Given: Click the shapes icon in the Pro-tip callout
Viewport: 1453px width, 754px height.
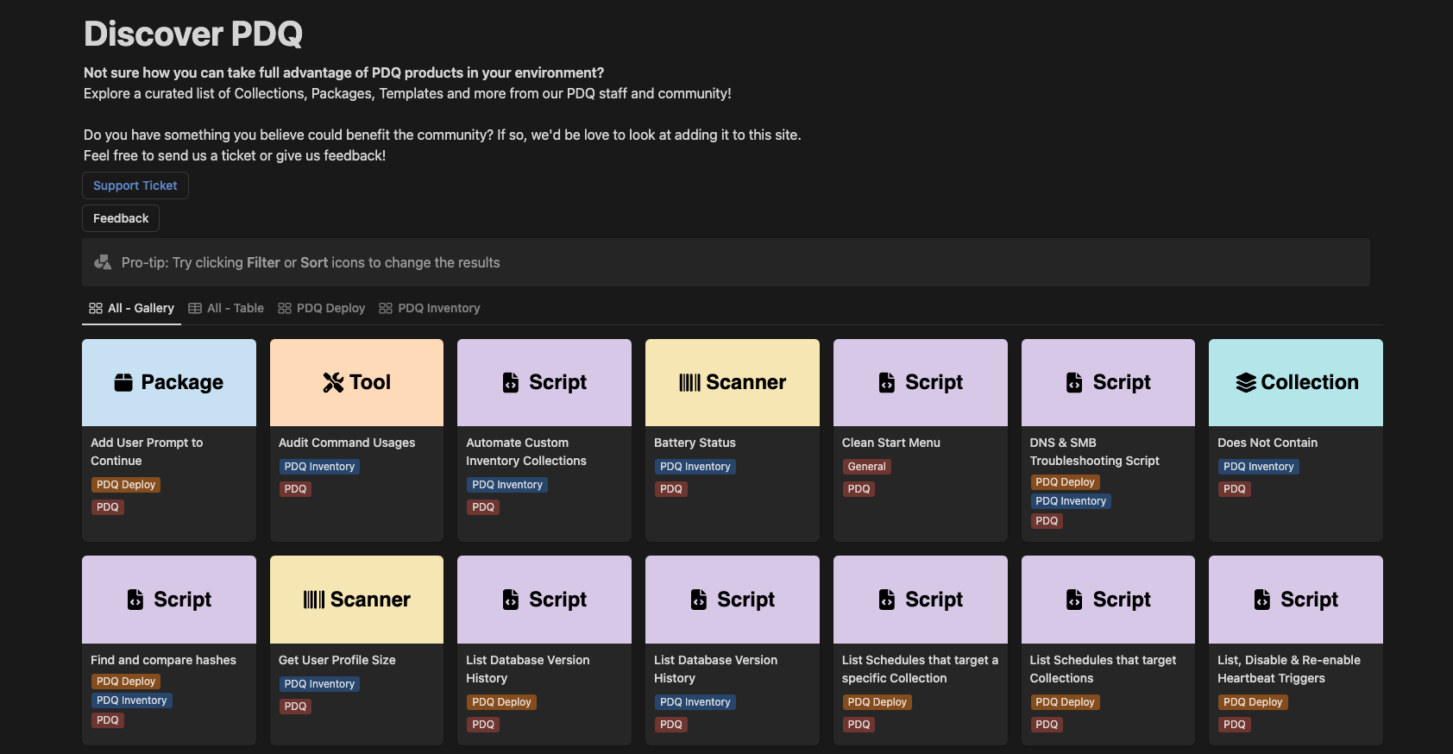Looking at the screenshot, I should [104, 262].
